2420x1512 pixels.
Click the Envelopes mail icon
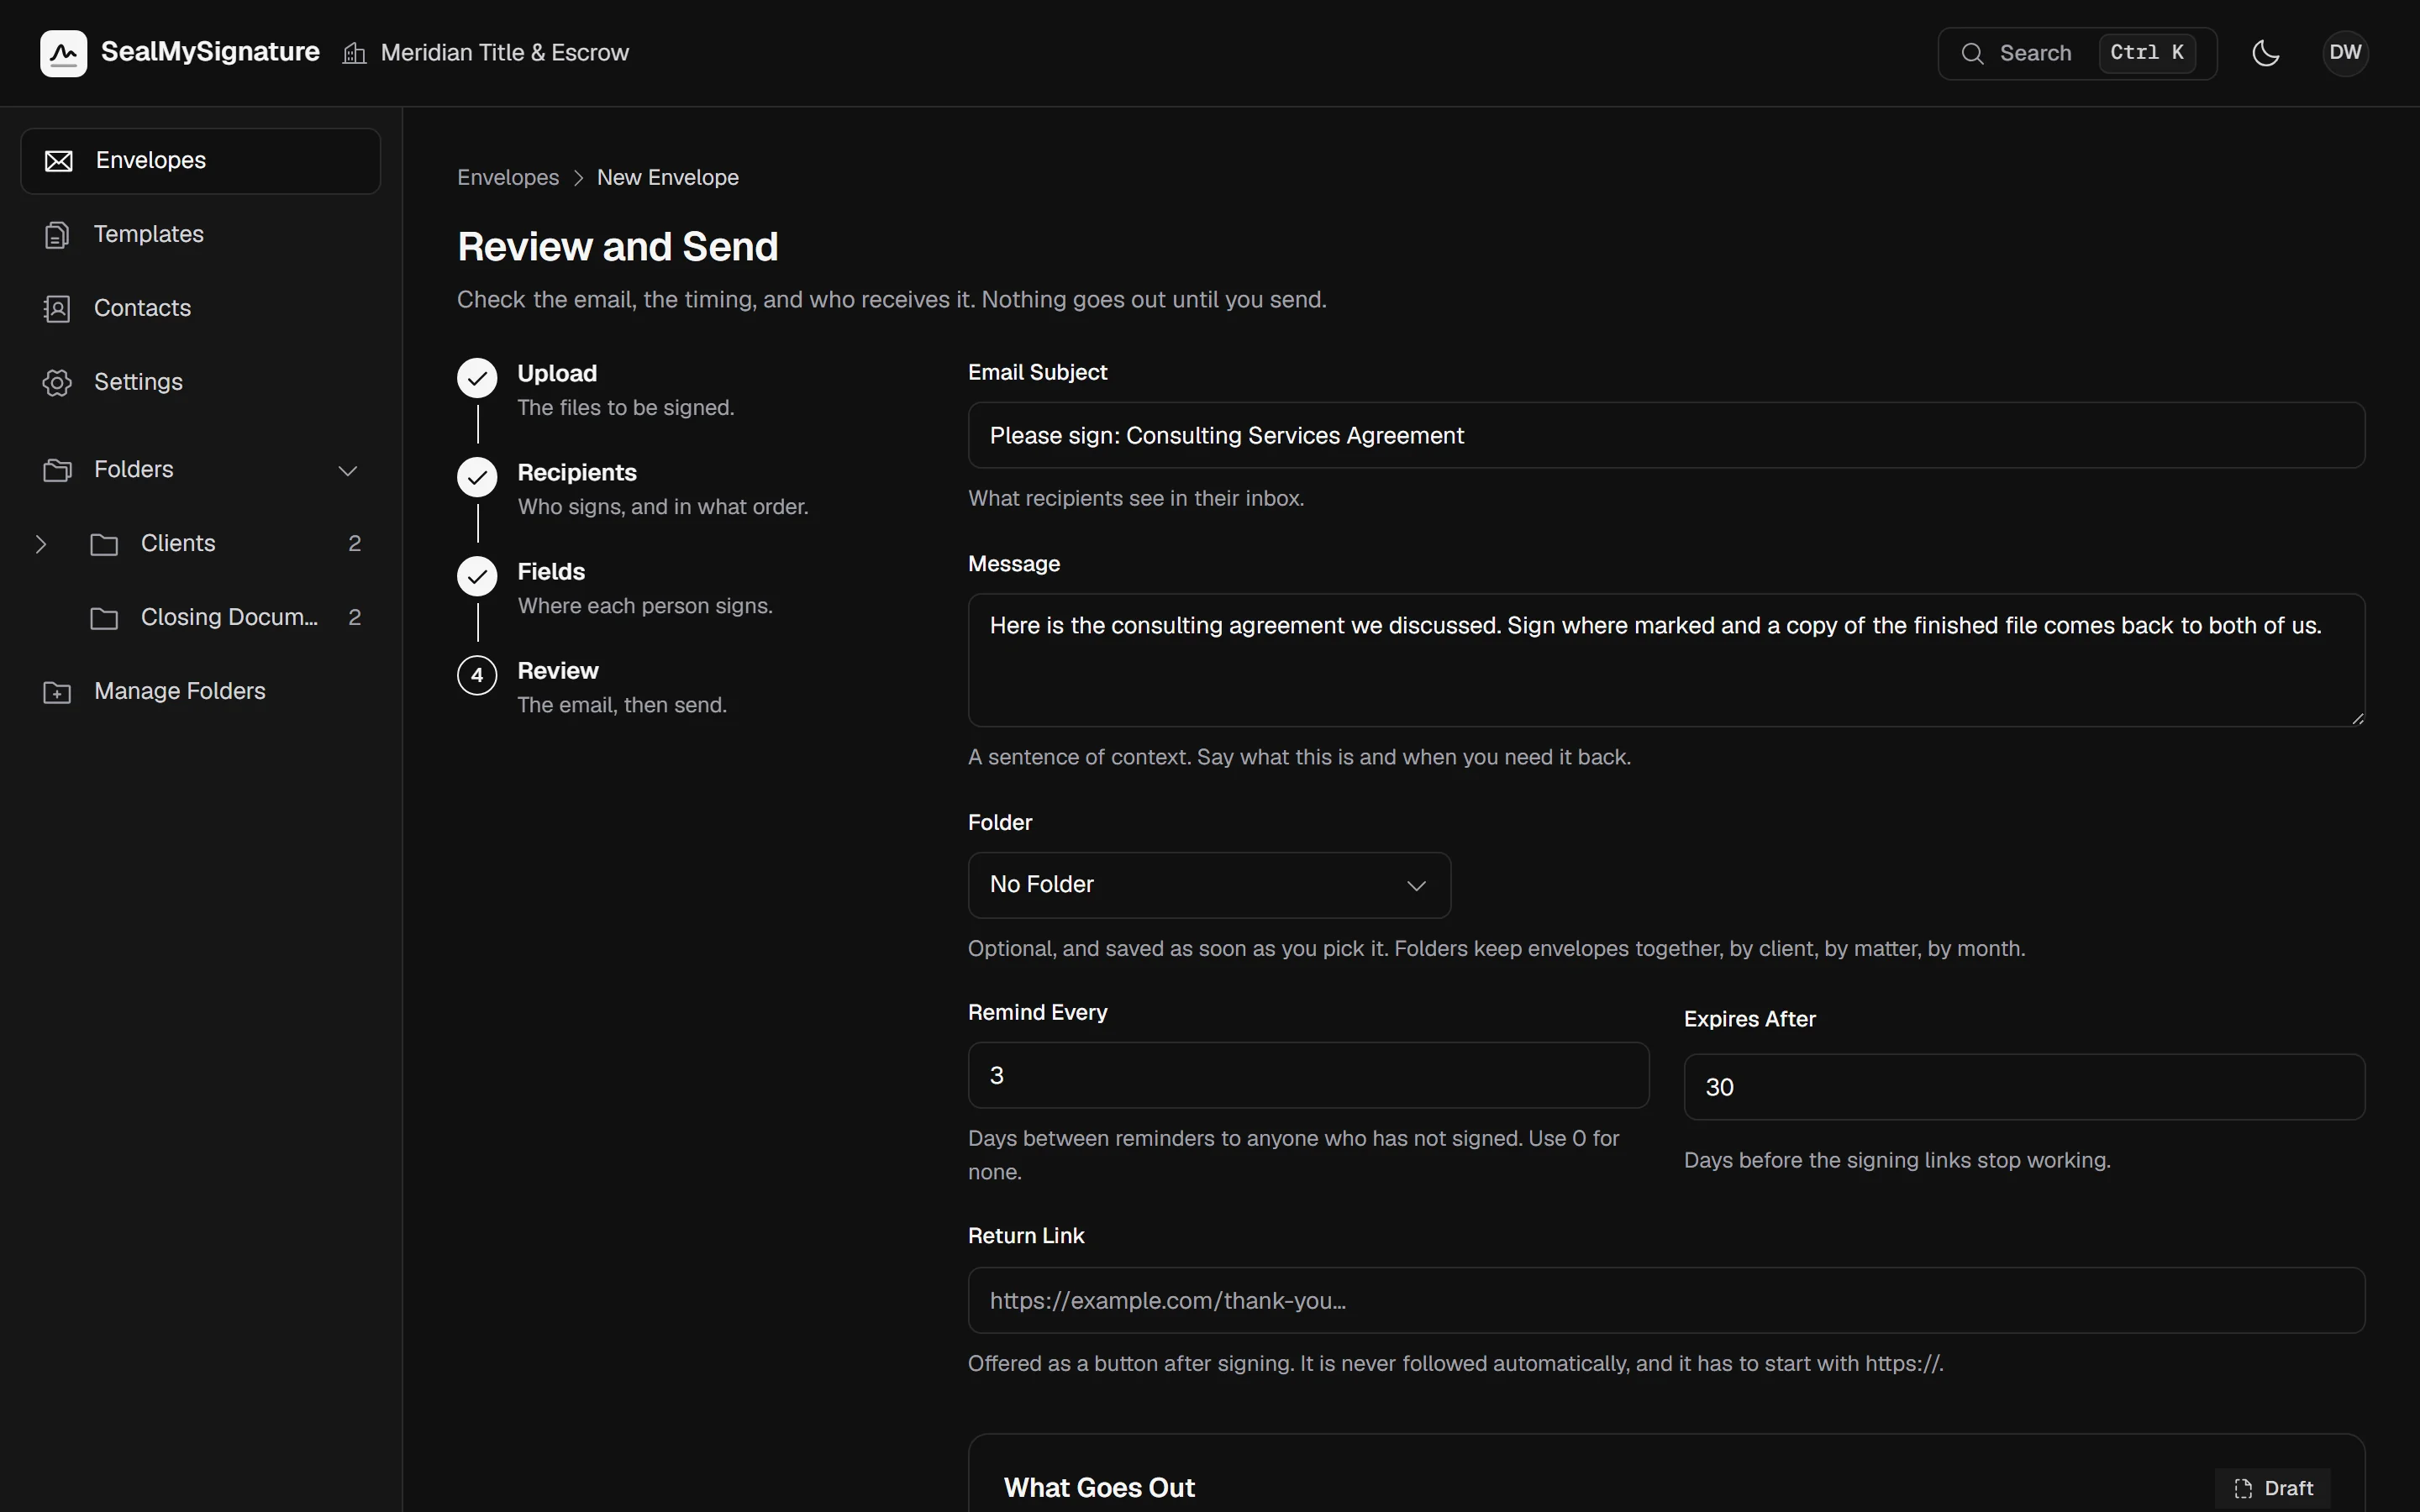(x=59, y=161)
